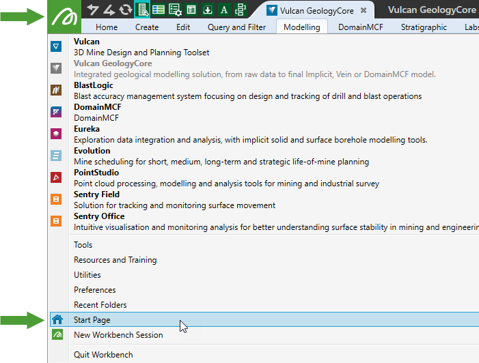Screen dimensions: 479x363
Task: Click the red PointStudio product icon
Action: [56, 177]
